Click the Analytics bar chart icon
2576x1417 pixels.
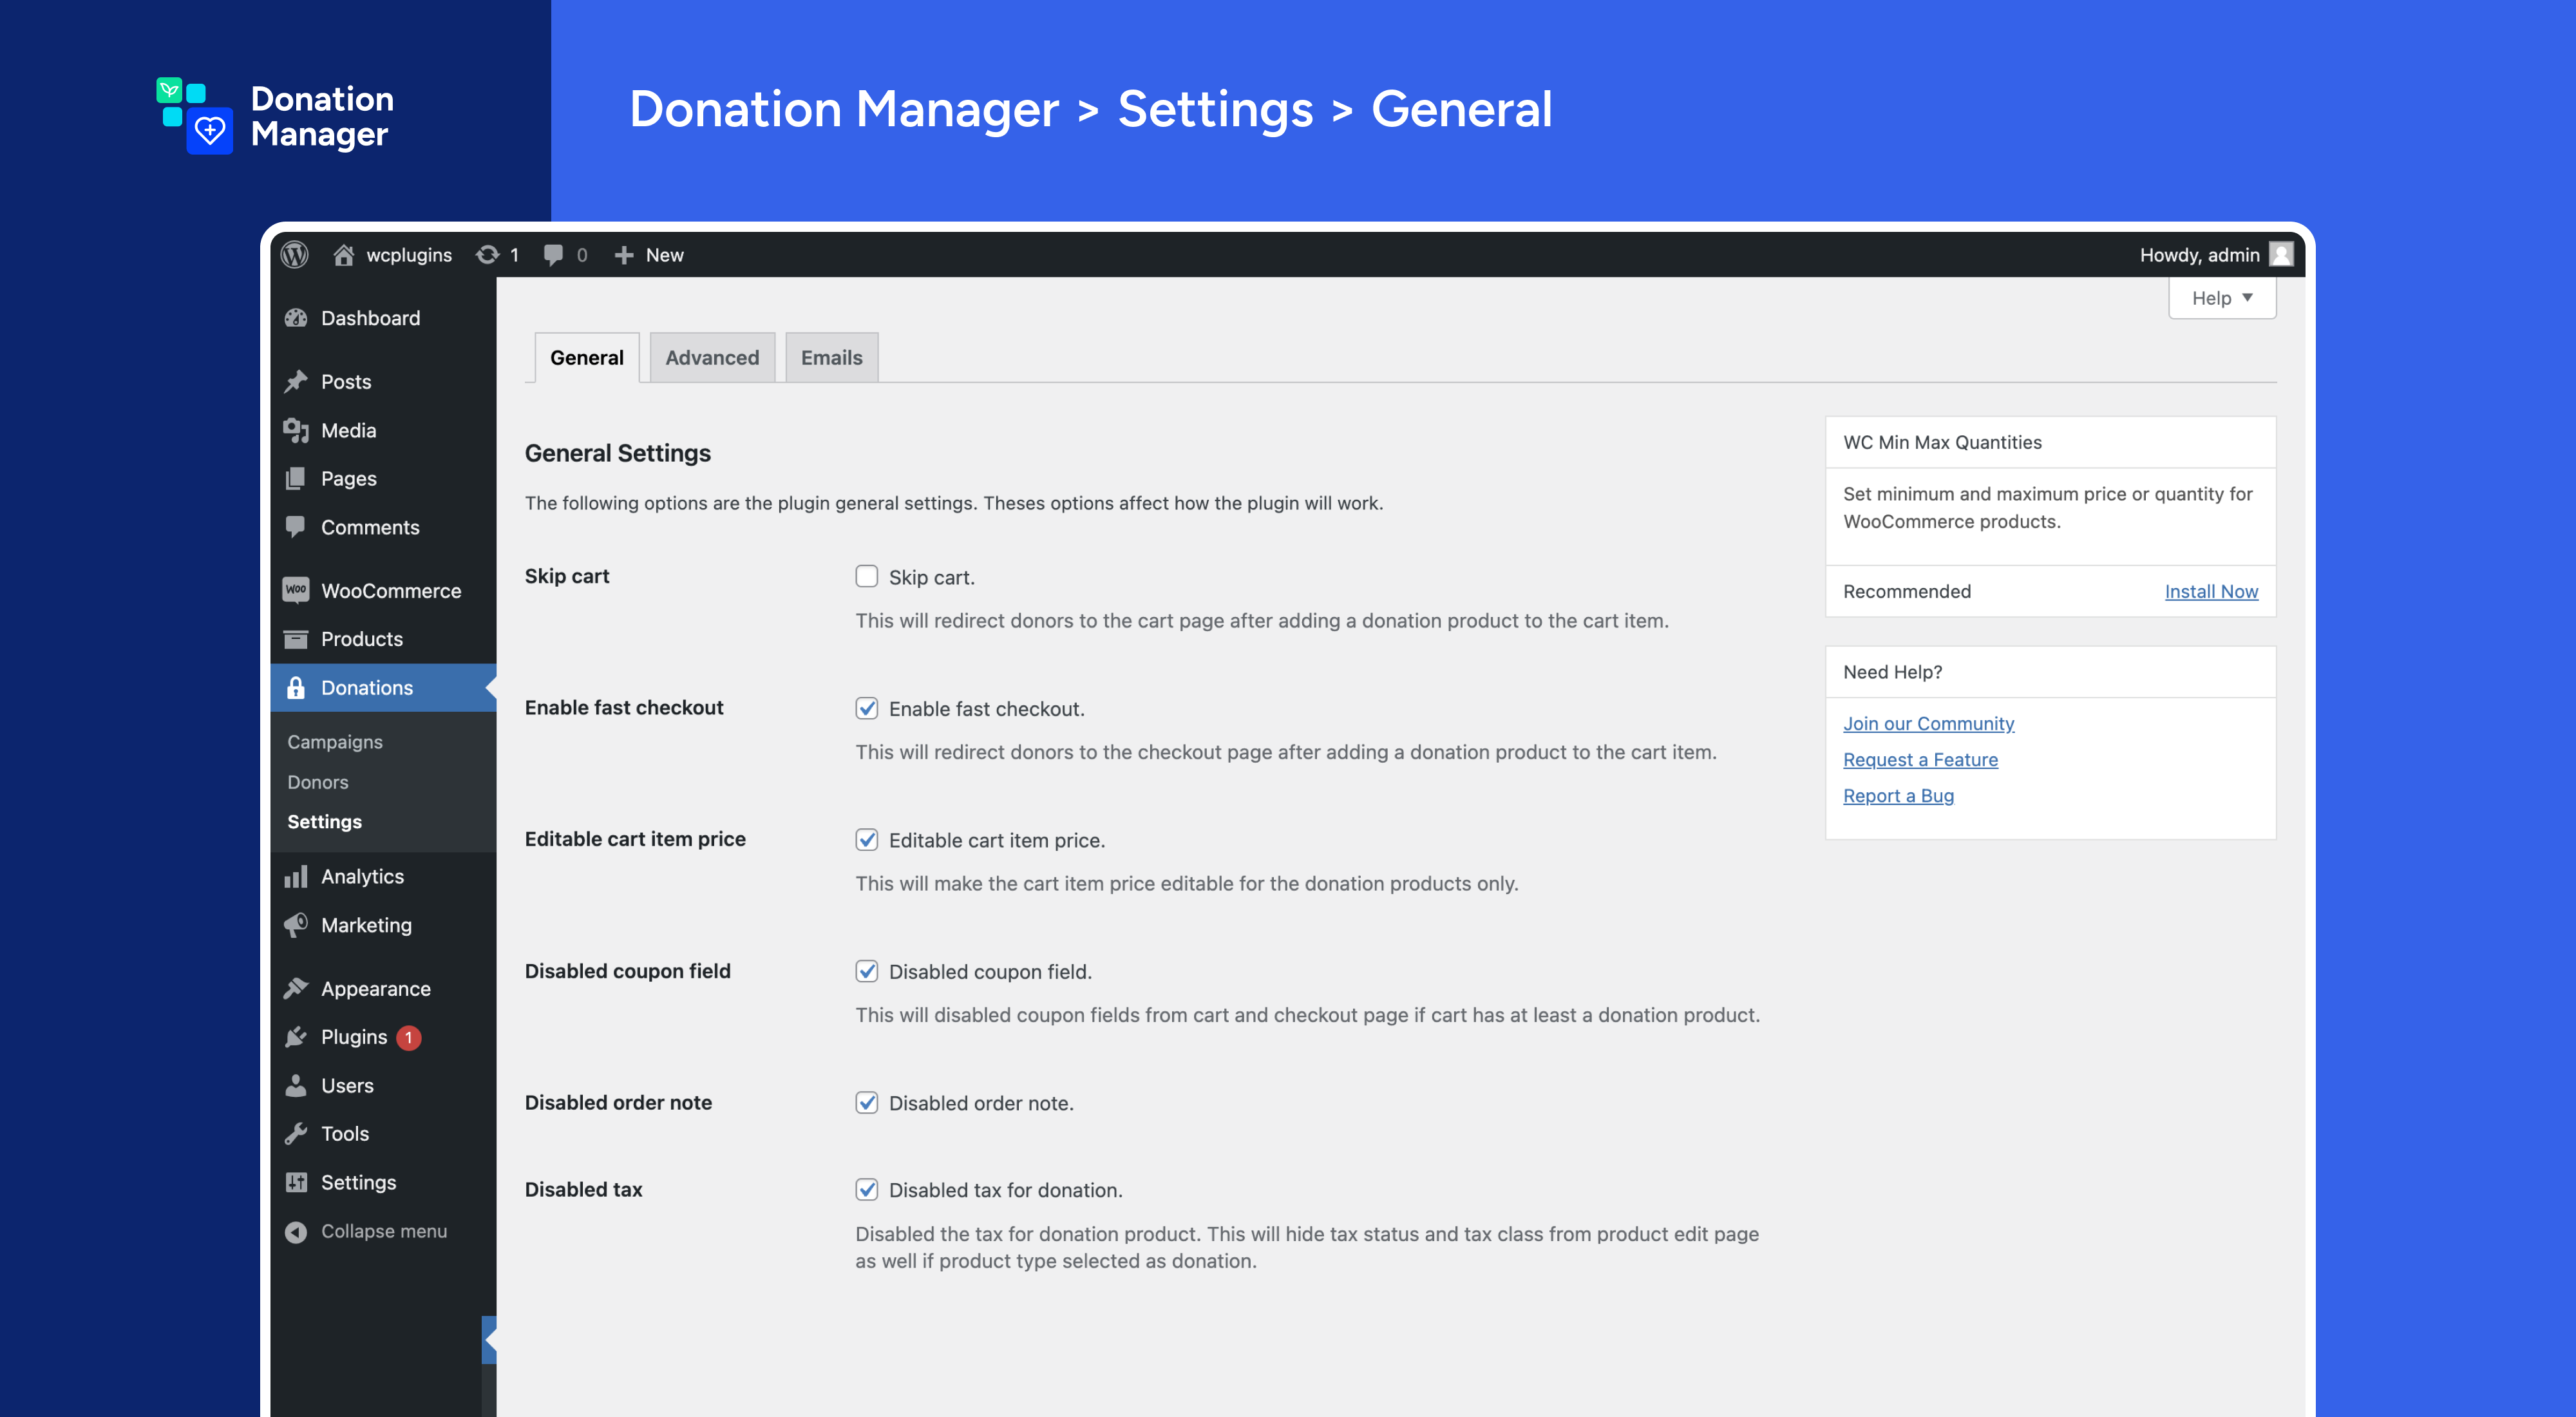[x=296, y=876]
